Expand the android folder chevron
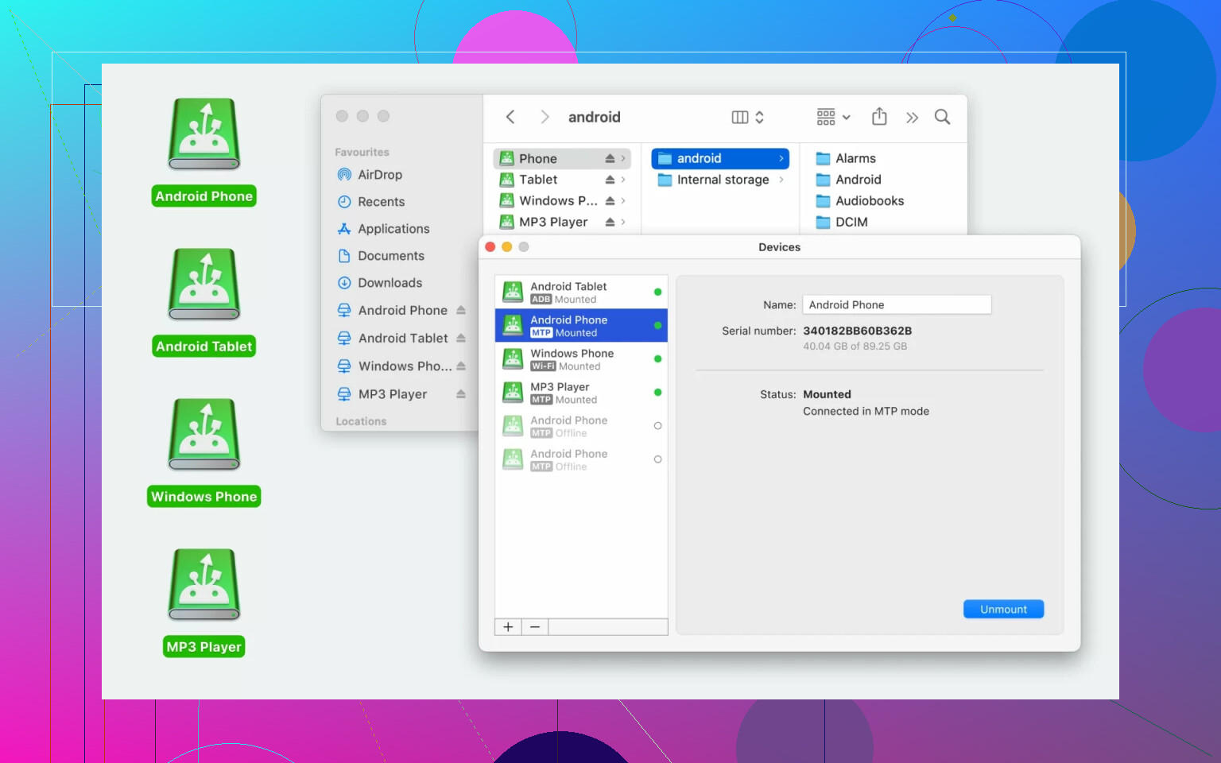 (781, 159)
